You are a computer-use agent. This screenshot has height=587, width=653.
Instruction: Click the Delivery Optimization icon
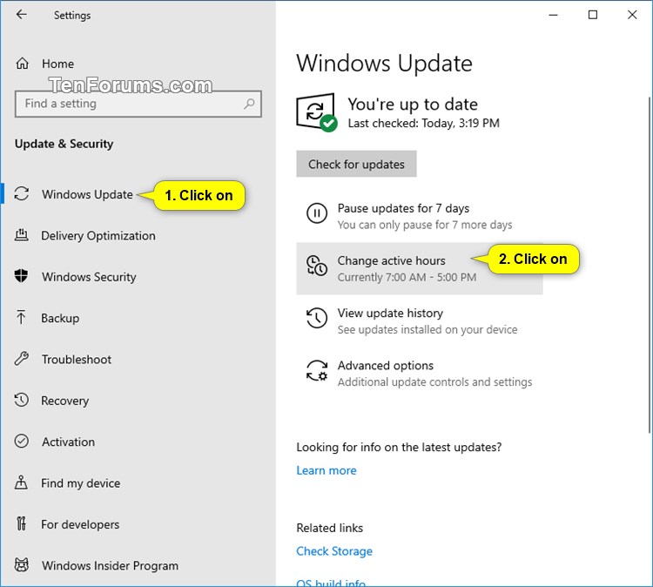(x=22, y=235)
